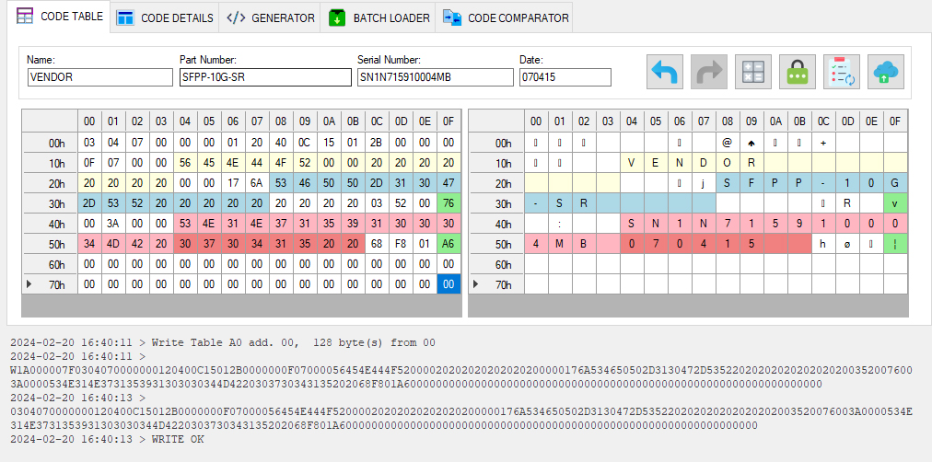
Task: Select ASCII cell V in row 10h
Action: click(x=632, y=163)
